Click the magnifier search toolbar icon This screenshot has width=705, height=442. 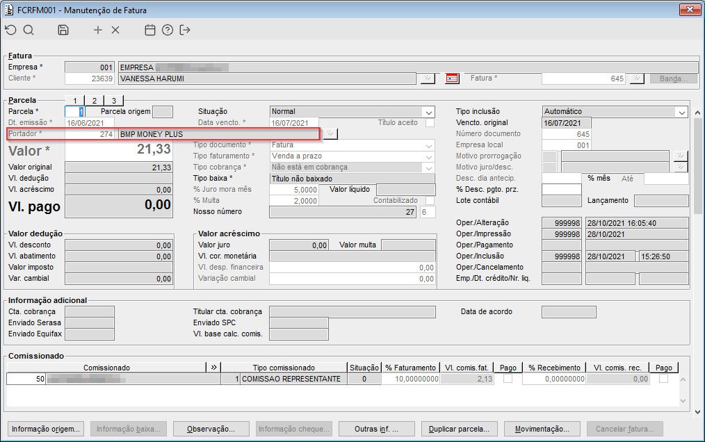tap(29, 30)
